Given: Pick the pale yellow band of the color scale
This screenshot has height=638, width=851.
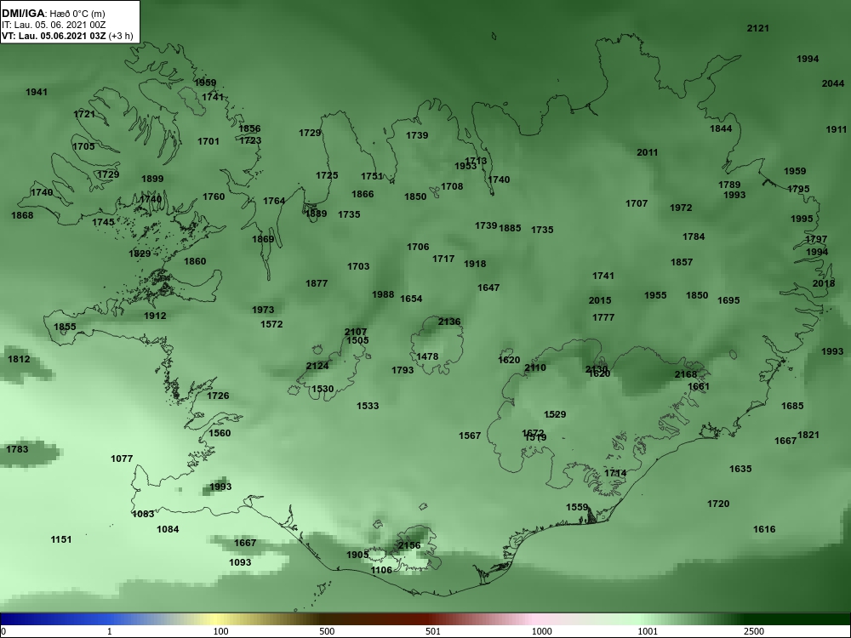Looking at the screenshot, I should coord(217,619).
